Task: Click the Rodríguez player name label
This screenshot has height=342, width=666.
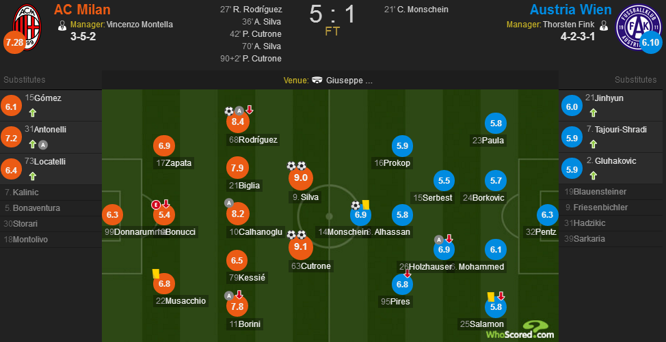Action: click(253, 140)
